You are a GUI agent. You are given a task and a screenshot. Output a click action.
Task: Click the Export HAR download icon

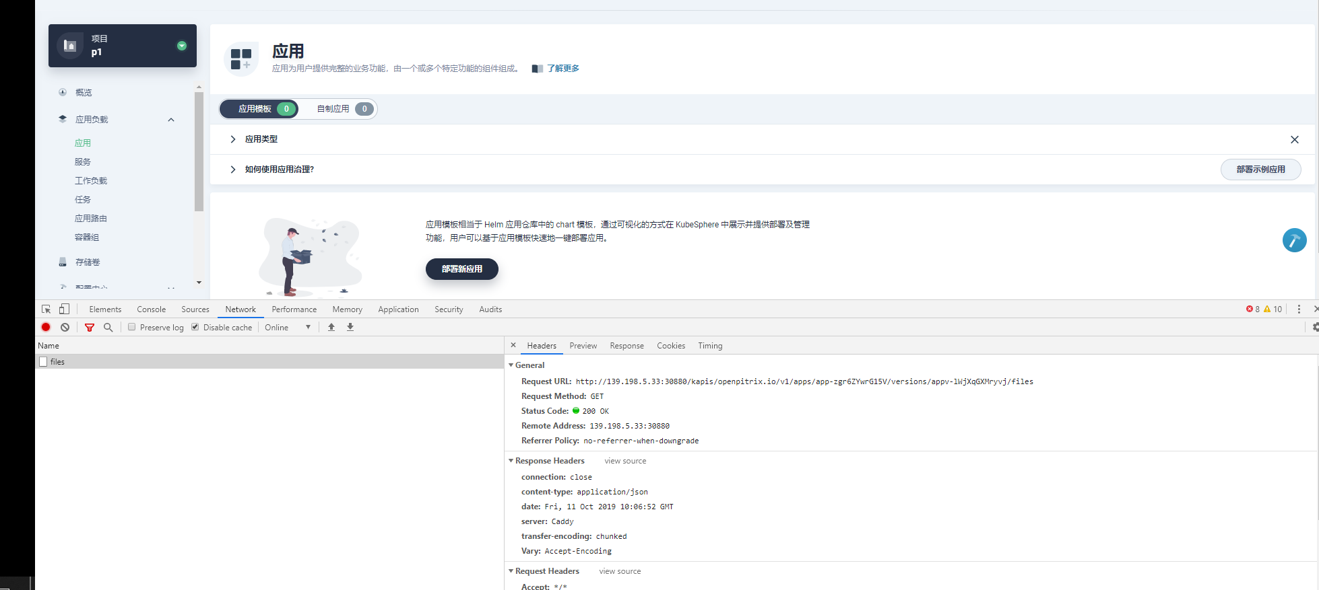point(350,327)
